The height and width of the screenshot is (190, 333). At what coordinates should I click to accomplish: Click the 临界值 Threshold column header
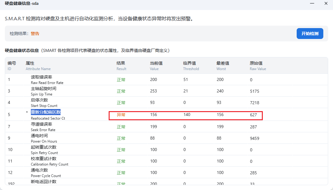[191, 66]
